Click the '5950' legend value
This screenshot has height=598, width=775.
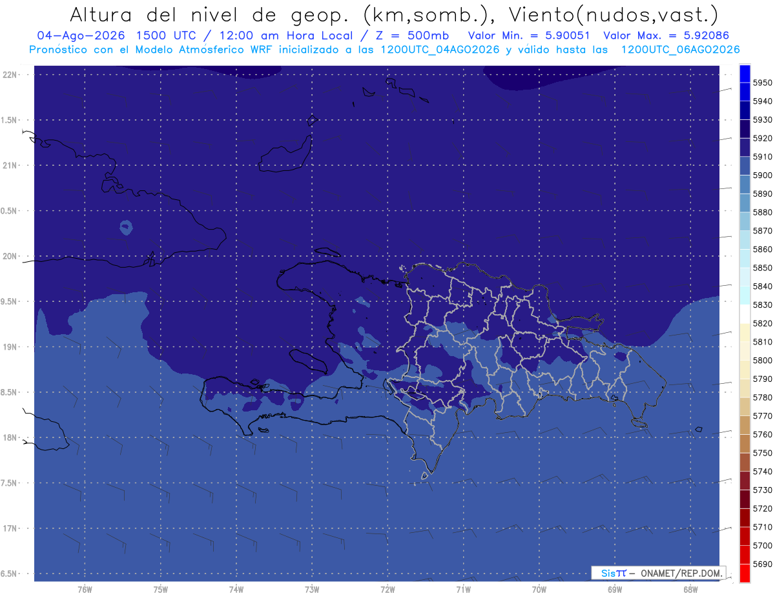pos(762,83)
